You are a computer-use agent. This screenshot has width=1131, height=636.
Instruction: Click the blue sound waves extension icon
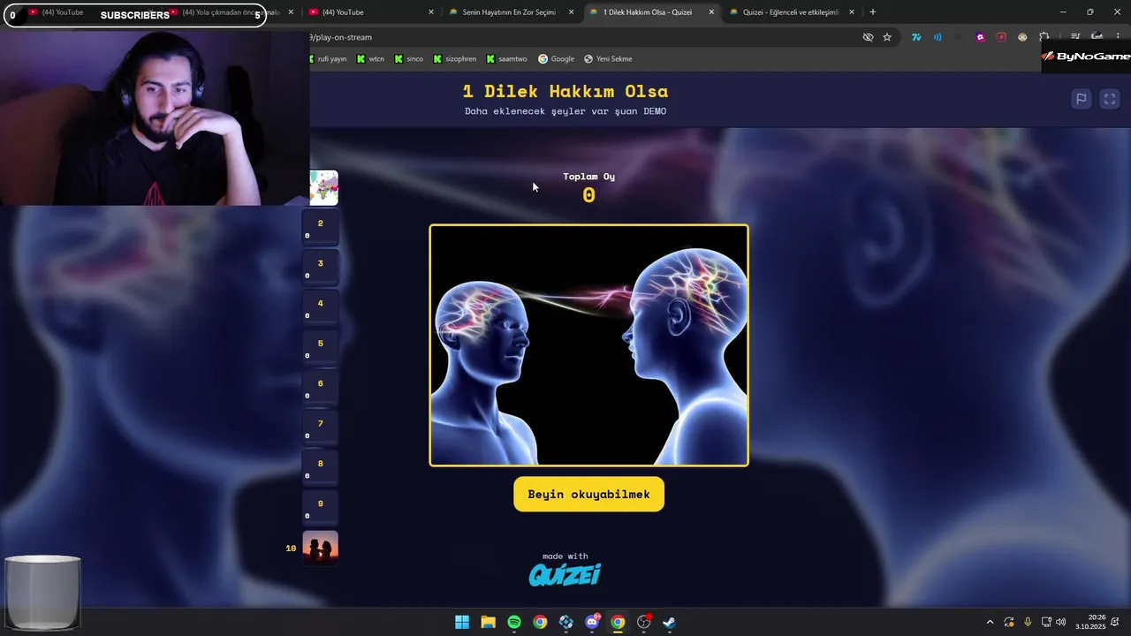[937, 37]
